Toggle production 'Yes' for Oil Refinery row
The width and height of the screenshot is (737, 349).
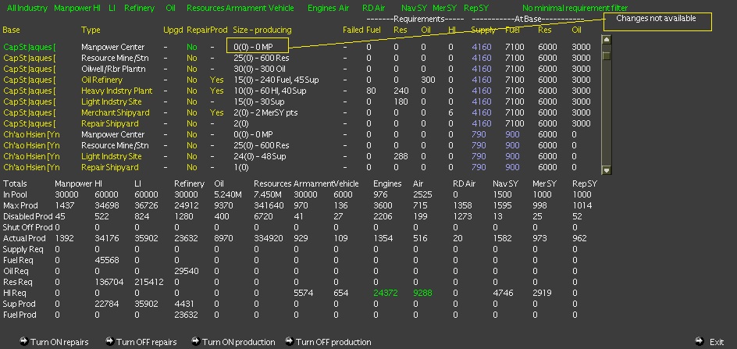217,80
